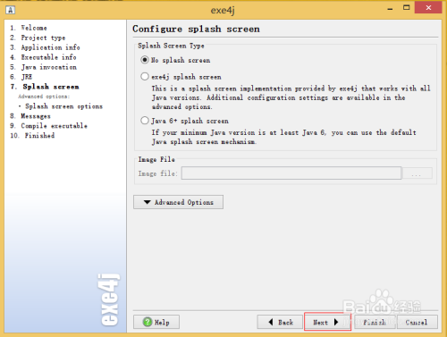Viewport: 447px width, 337px height.
Task: Jump to step 10 Finished
Action: click(x=32, y=136)
